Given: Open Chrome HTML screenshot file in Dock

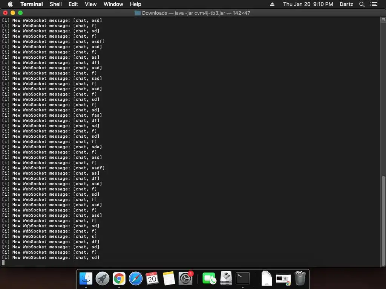Looking at the screenshot, I should click(x=283, y=280).
